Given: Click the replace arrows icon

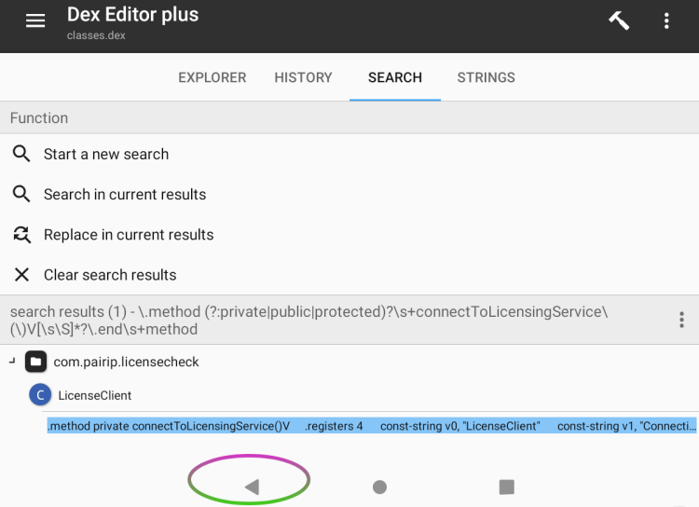Looking at the screenshot, I should (x=21, y=235).
